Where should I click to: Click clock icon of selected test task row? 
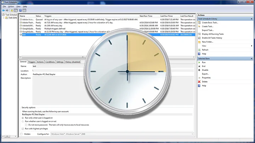coord(21,35)
